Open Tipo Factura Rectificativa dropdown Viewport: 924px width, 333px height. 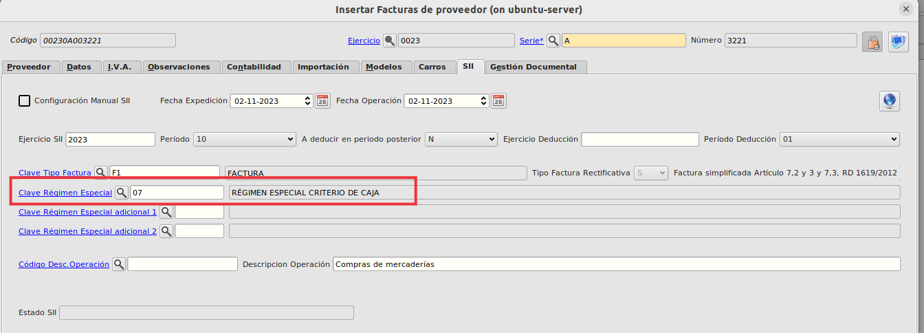pos(650,173)
